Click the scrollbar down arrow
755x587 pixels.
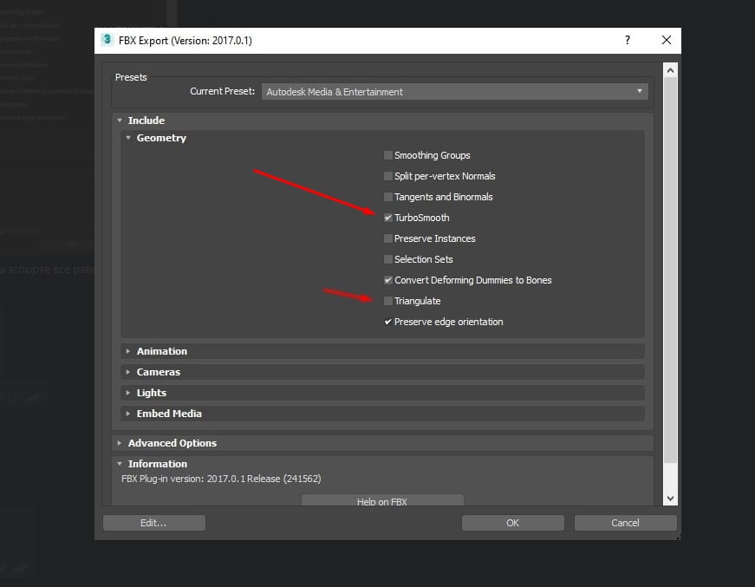coord(670,498)
